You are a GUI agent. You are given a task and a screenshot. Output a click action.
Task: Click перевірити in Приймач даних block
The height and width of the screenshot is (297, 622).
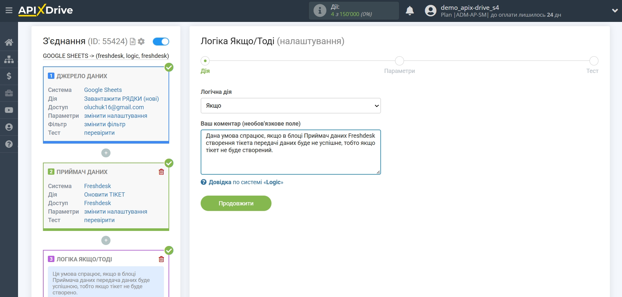pos(99,220)
